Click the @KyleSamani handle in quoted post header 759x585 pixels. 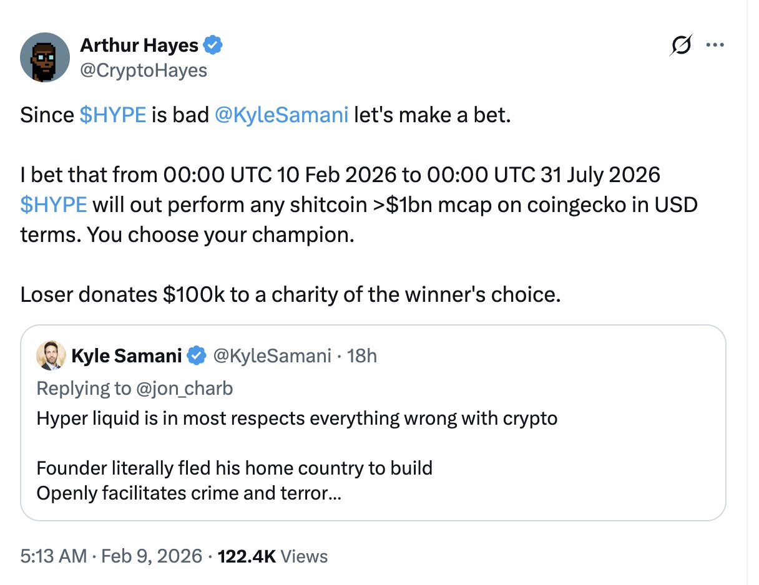pyautogui.click(x=272, y=356)
